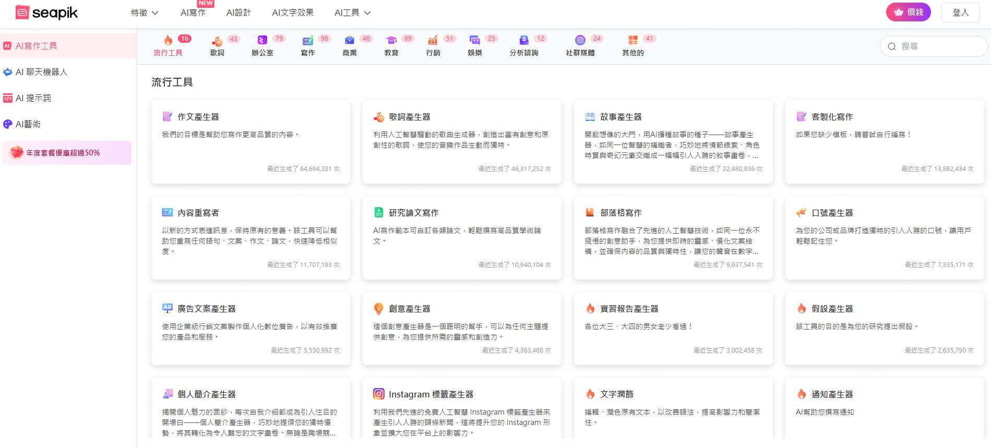Expand the AI工具 dropdown menu
991x448 pixels.
point(353,13)
